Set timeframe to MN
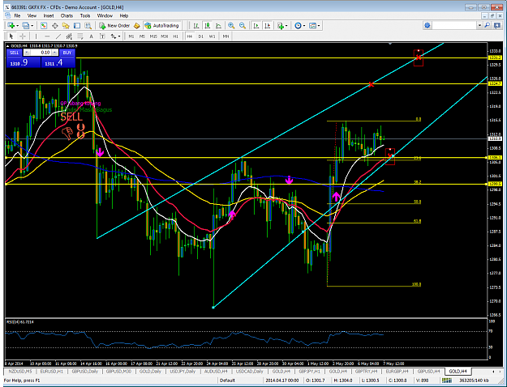Viewport: 507px width, 387px height. [226, 36]
